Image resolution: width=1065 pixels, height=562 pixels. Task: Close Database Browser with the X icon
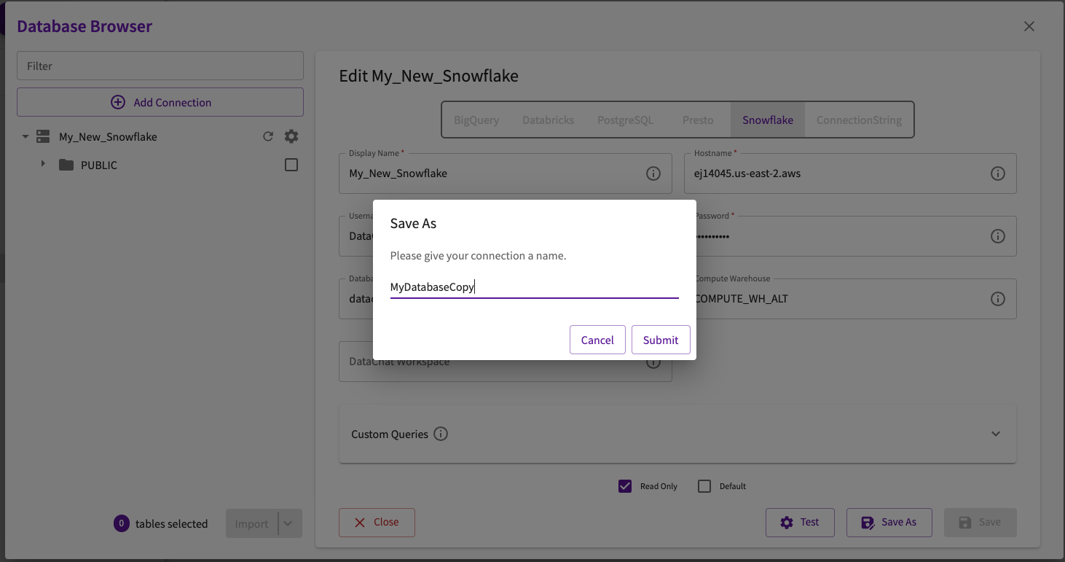point(1029,26)
